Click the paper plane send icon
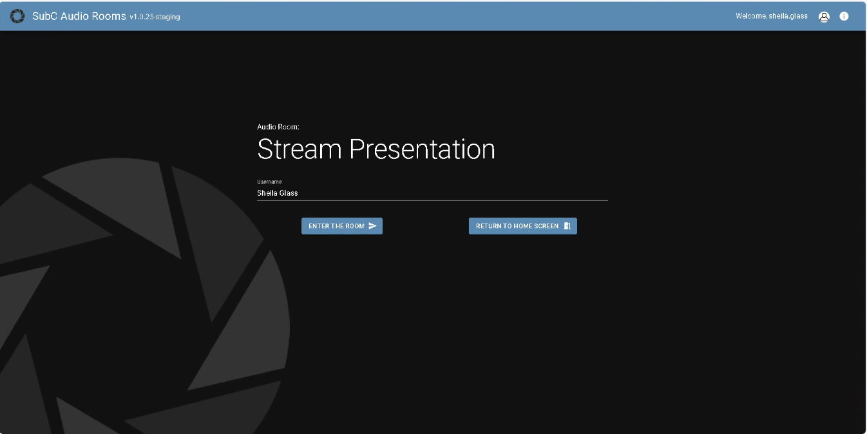 [372, 226]
